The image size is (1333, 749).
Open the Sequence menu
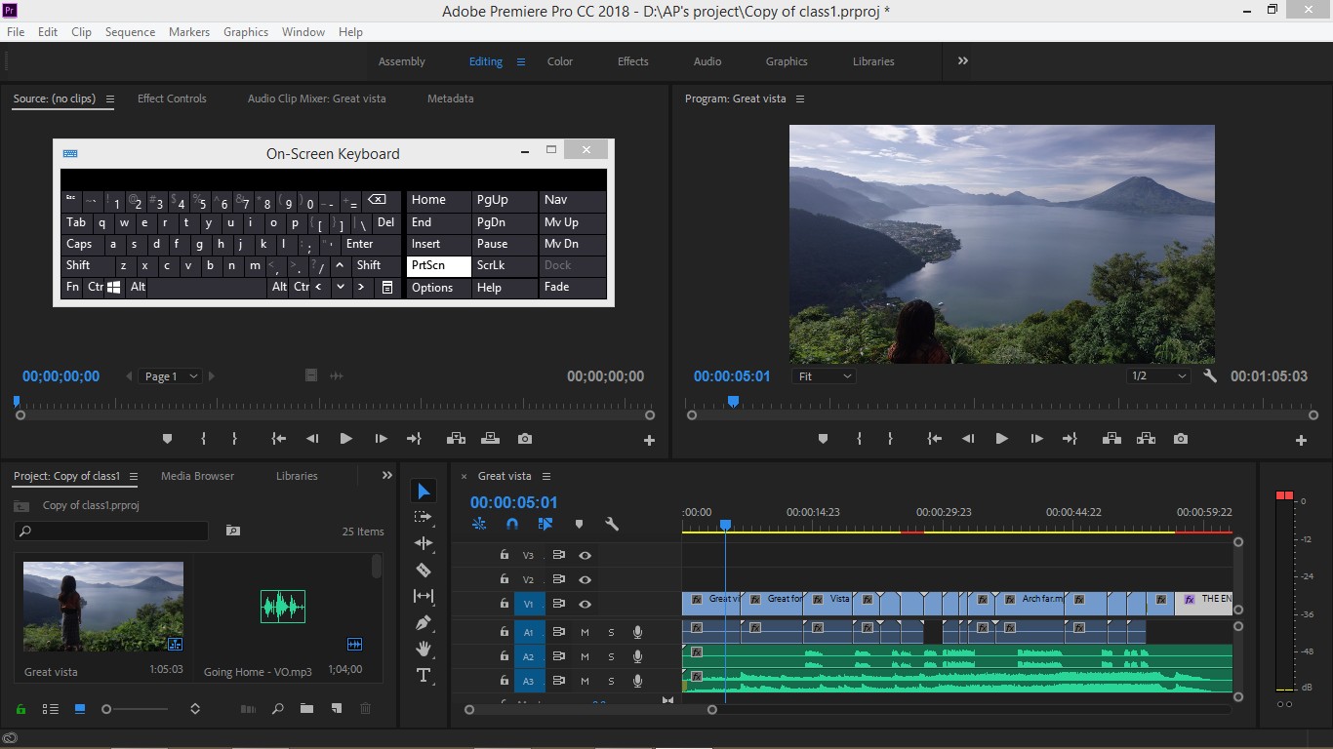pos(130,32)
